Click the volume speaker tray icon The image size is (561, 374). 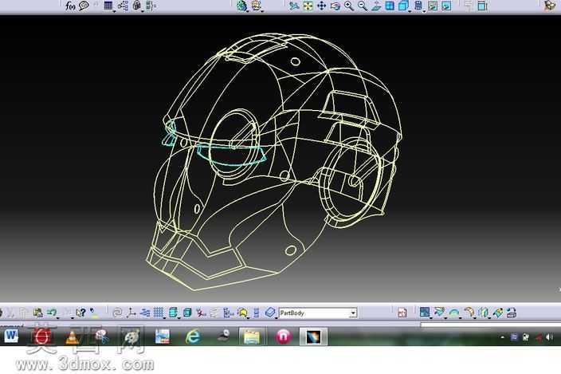point(550,337)
